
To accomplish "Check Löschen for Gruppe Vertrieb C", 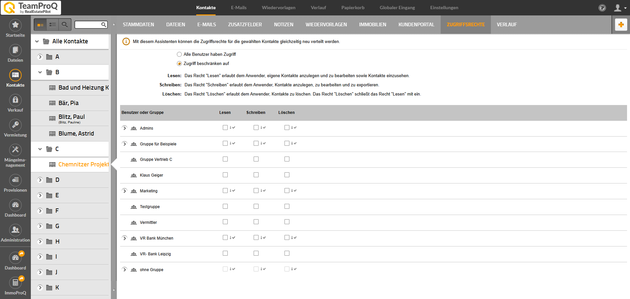I will (287, 159).
